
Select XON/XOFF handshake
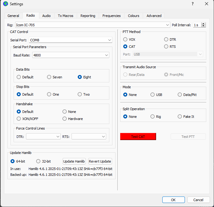(28, 119)
